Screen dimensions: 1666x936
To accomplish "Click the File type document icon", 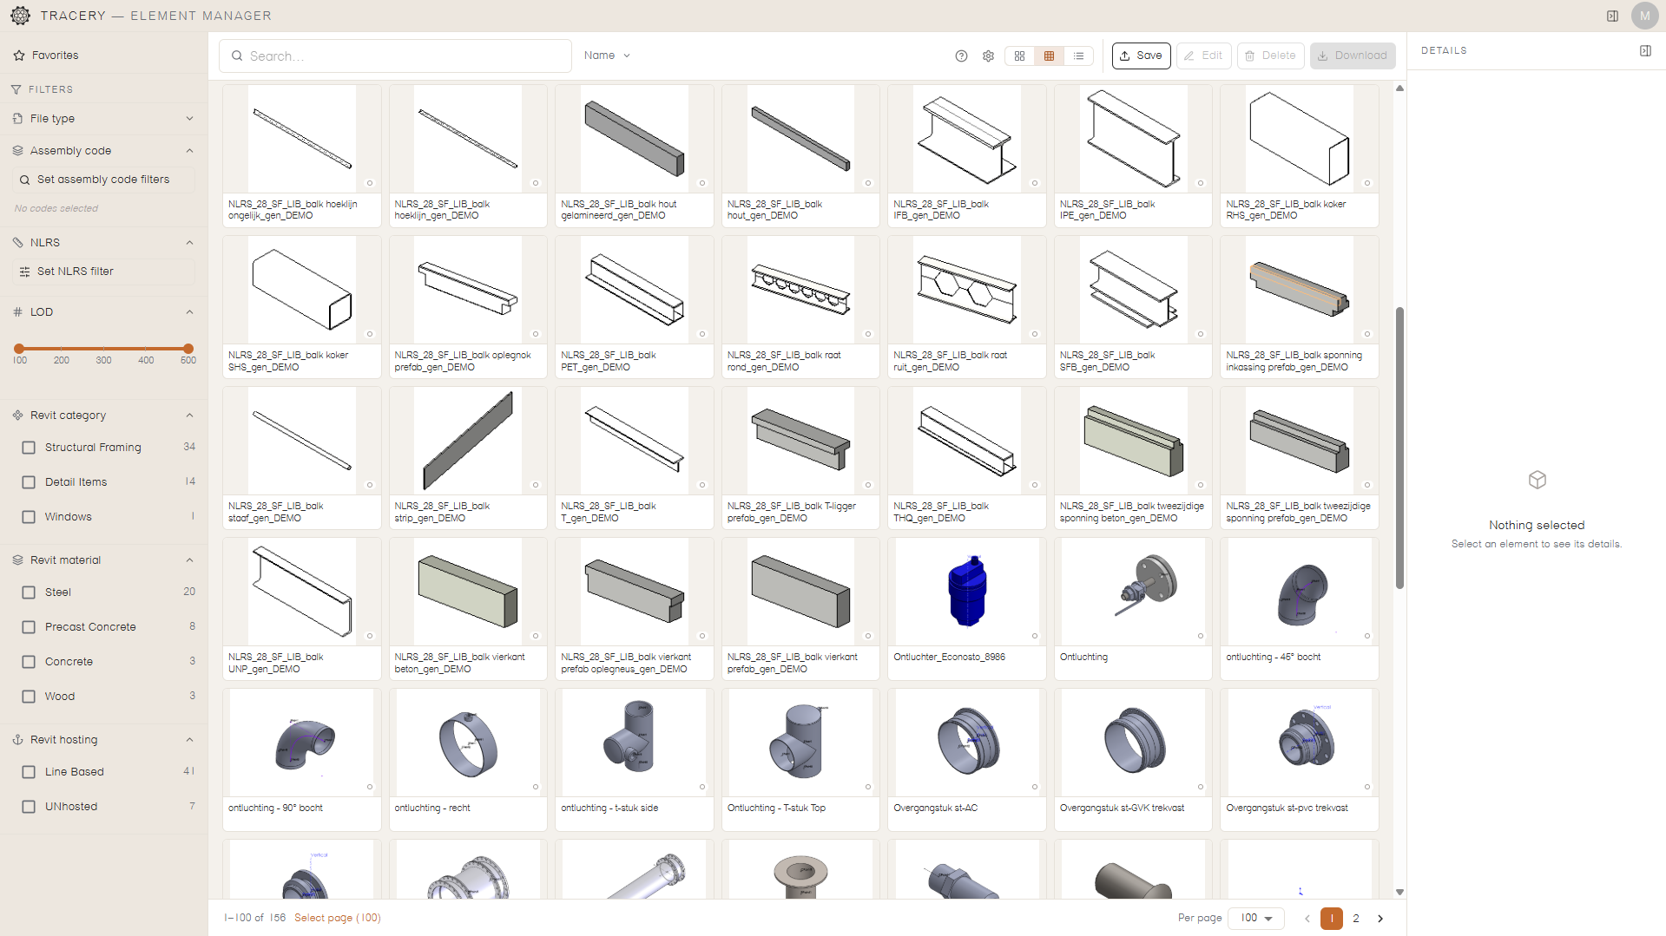I will tap(17, 119).
